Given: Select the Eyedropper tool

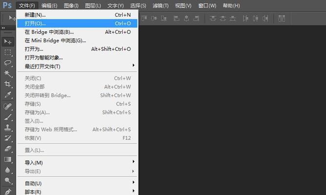Looking at the screenshot, I should tap(8, 95).
